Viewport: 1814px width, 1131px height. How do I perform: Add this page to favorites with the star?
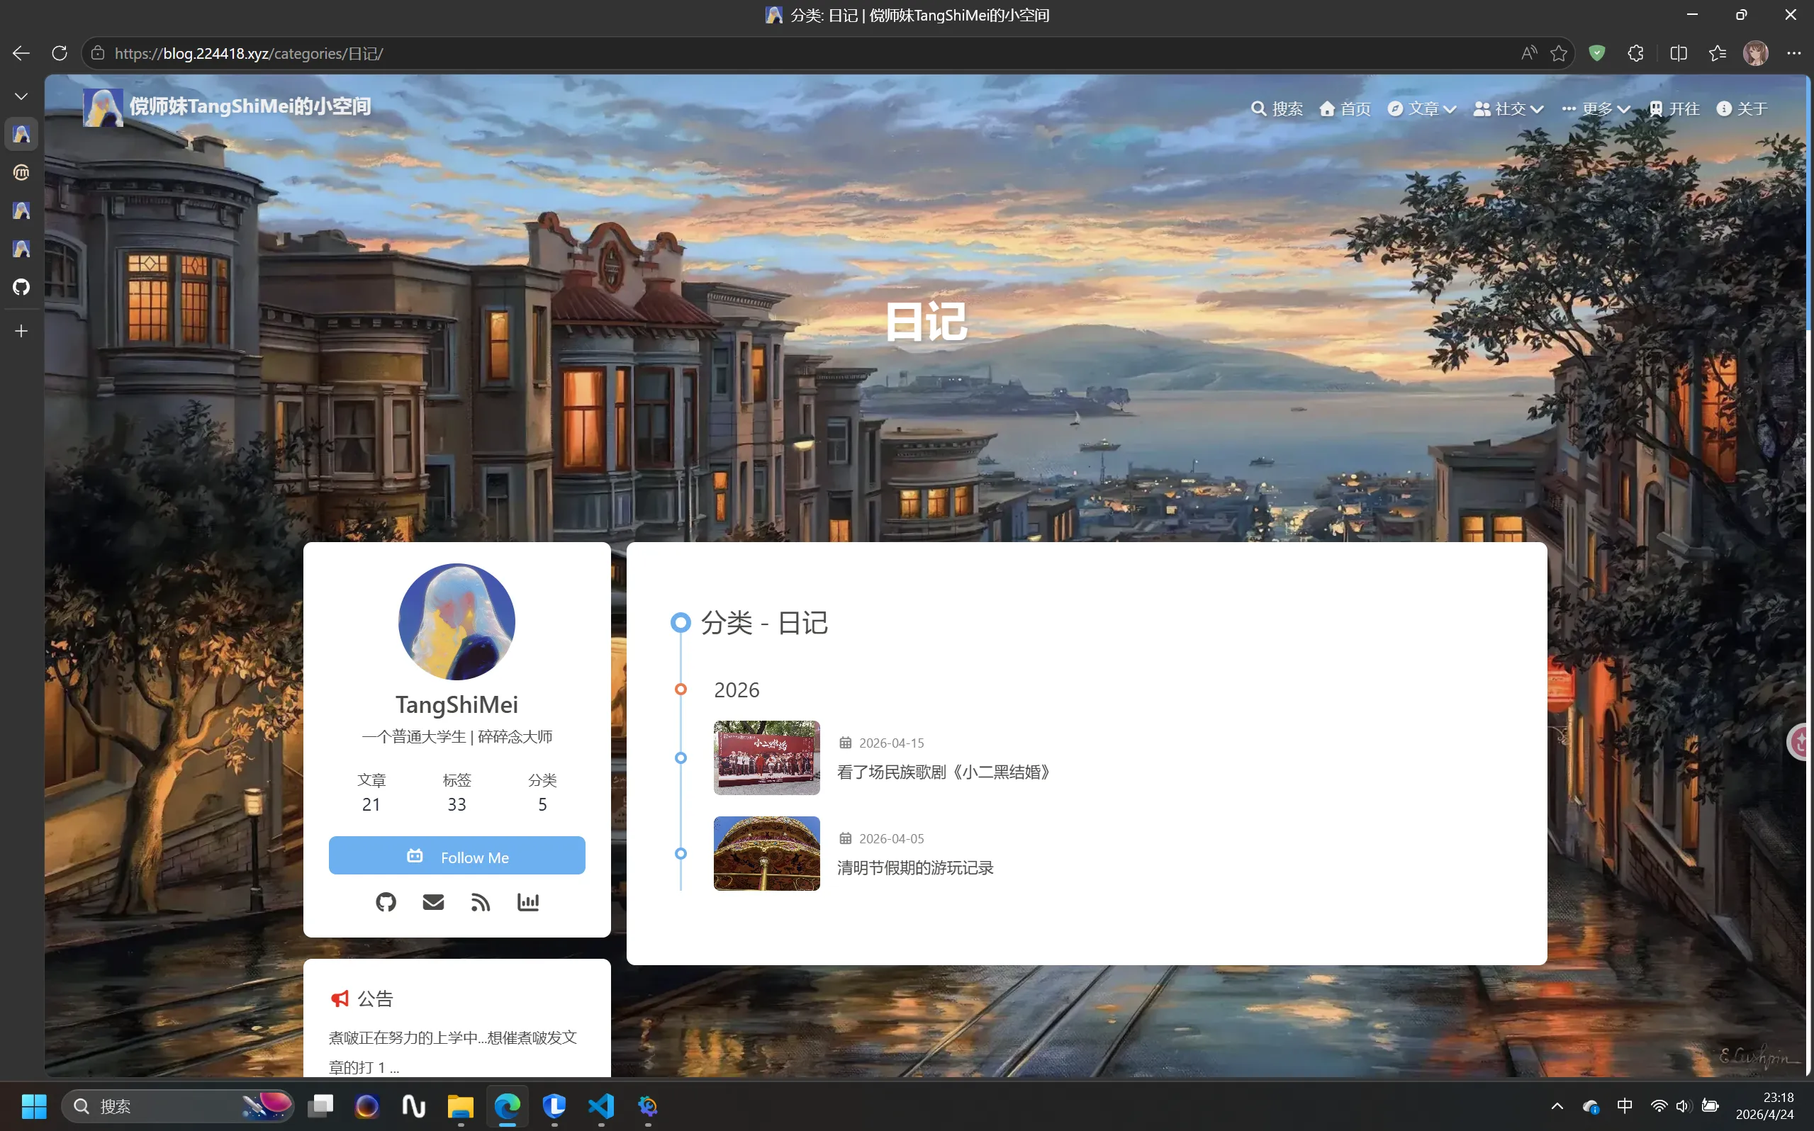coord(1559,53)
